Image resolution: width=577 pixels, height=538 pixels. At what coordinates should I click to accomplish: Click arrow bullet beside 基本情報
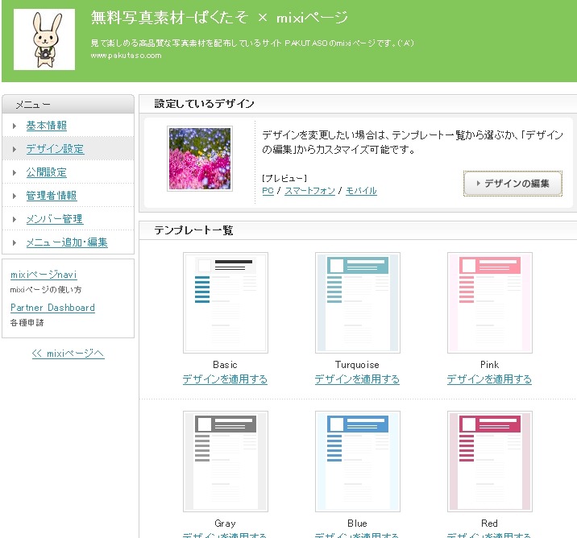tap(15, 126)
